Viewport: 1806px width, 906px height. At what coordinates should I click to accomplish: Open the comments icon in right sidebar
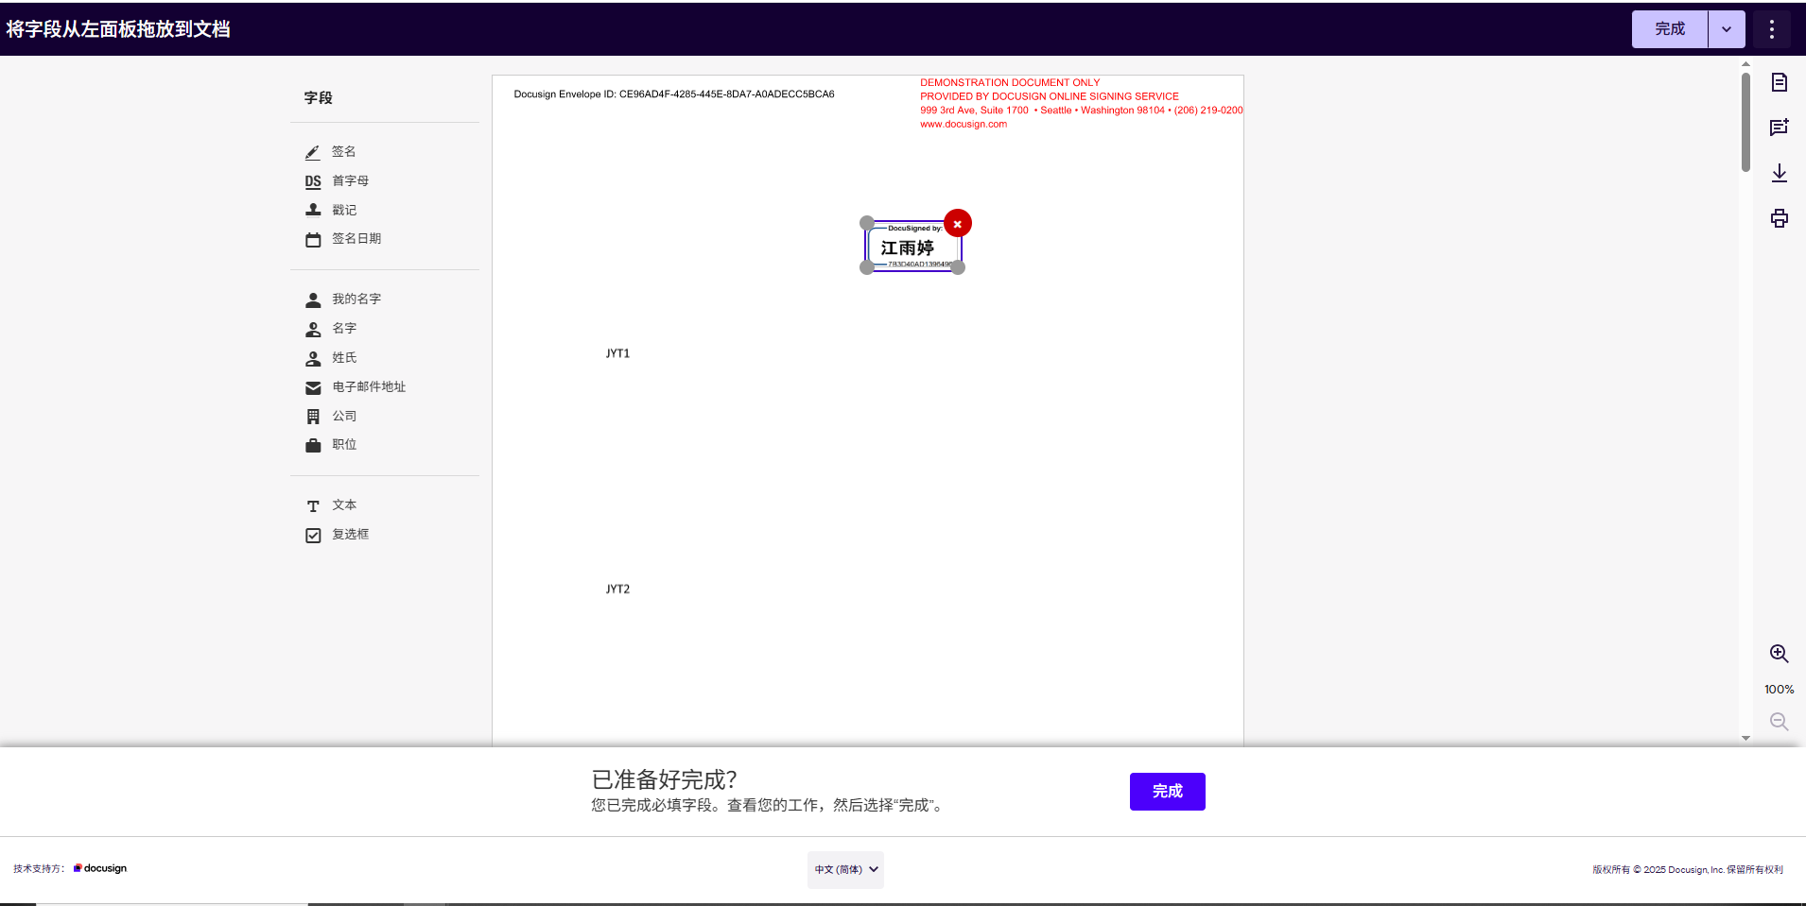[x=1779, y=128]
